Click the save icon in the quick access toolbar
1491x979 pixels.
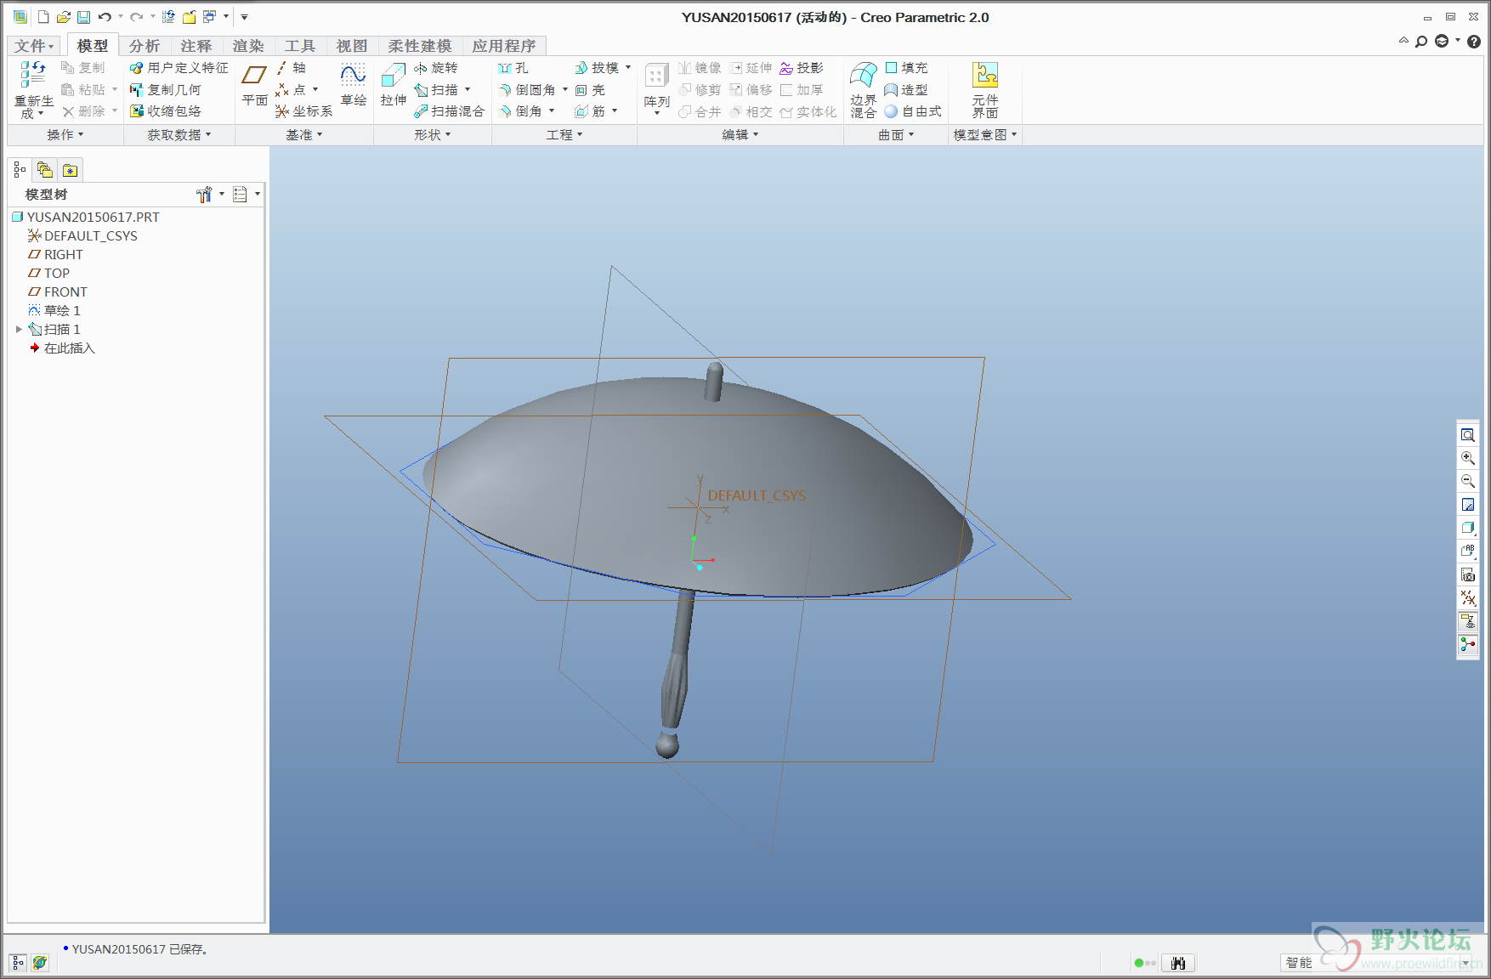[x=83, y=17]
